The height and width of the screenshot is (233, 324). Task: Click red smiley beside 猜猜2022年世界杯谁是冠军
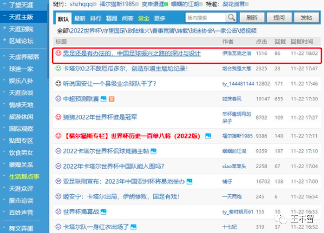click(58, 117)
